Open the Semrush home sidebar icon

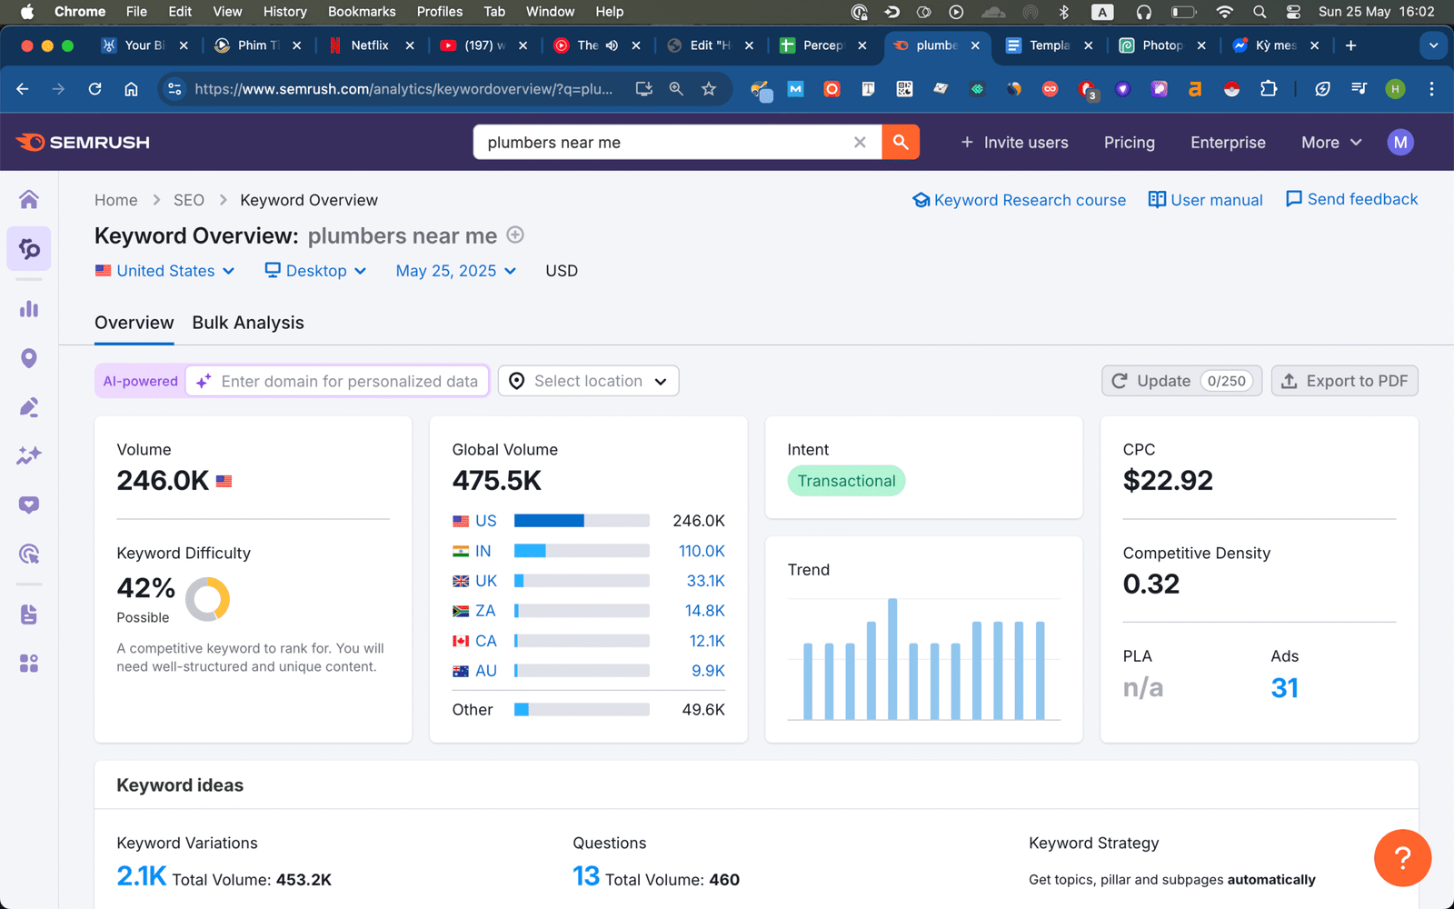[x=29, y=199]
